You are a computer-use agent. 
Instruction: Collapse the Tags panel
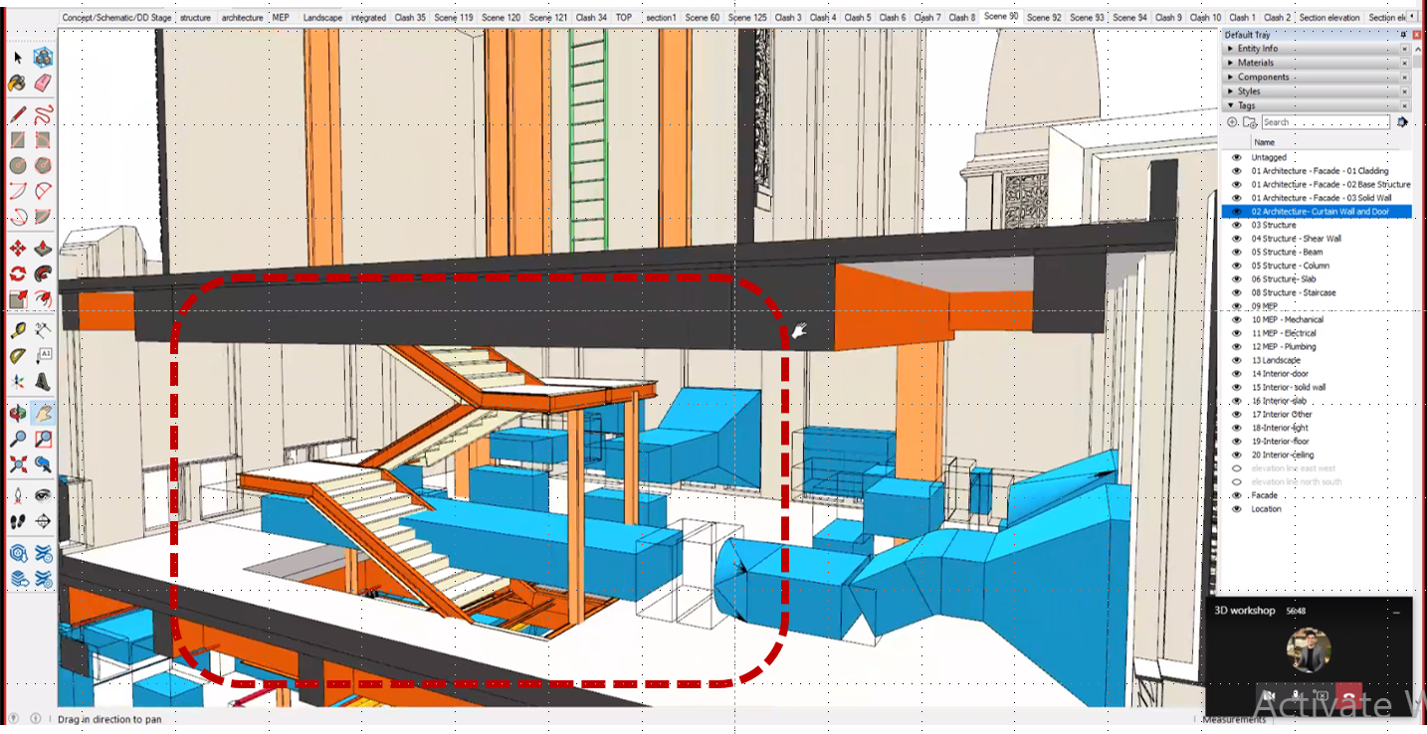pyautogui.click(x=1246, y=105)
